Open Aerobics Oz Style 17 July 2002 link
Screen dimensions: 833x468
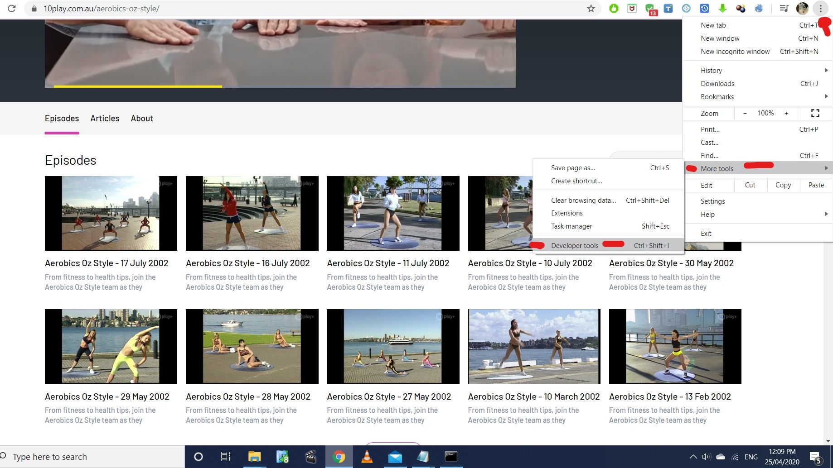(107, 263)
